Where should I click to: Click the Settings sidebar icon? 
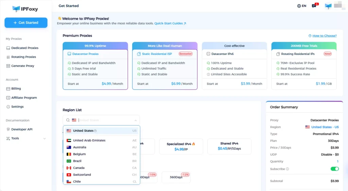pos(8,107)
